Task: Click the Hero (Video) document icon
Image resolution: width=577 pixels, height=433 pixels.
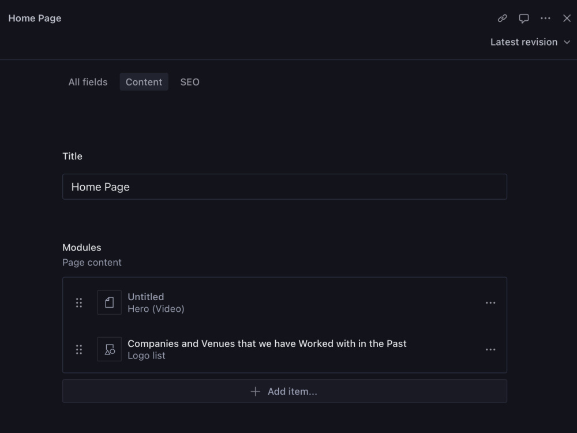Action: (109, 303)
